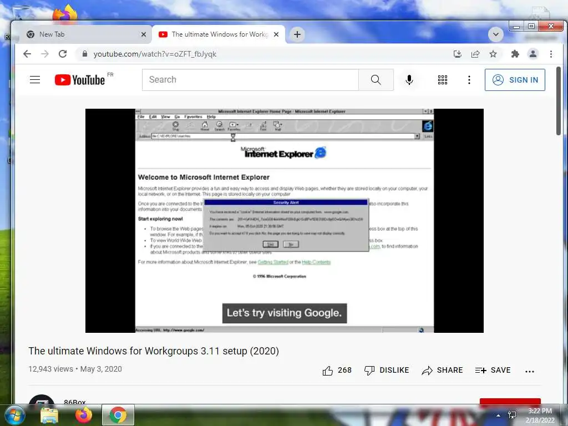The image size is (568, 426).
Task: Click the network tray icon
Action: (x=512, y=415)
